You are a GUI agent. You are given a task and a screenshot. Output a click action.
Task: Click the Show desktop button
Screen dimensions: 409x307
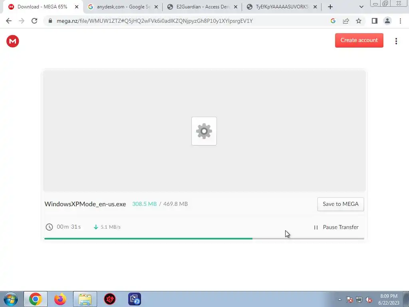[406, 299]
